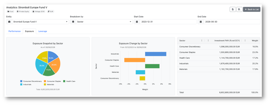The height and width of the screenshot is (105, 270).
Task: Click the 1,144,700,000.00 EUR cell
Action: [x=230, y=58]
